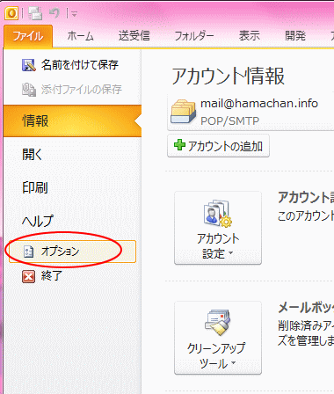The height and width of the screenshot is (394, 334).
Task: Open オプション settings
Action: (72, 252)
